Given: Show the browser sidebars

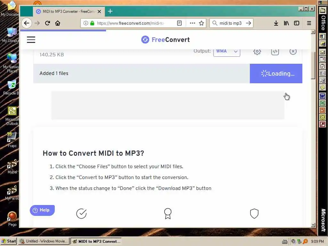Looking at the screenshot, I should click(x=297, y=23).
